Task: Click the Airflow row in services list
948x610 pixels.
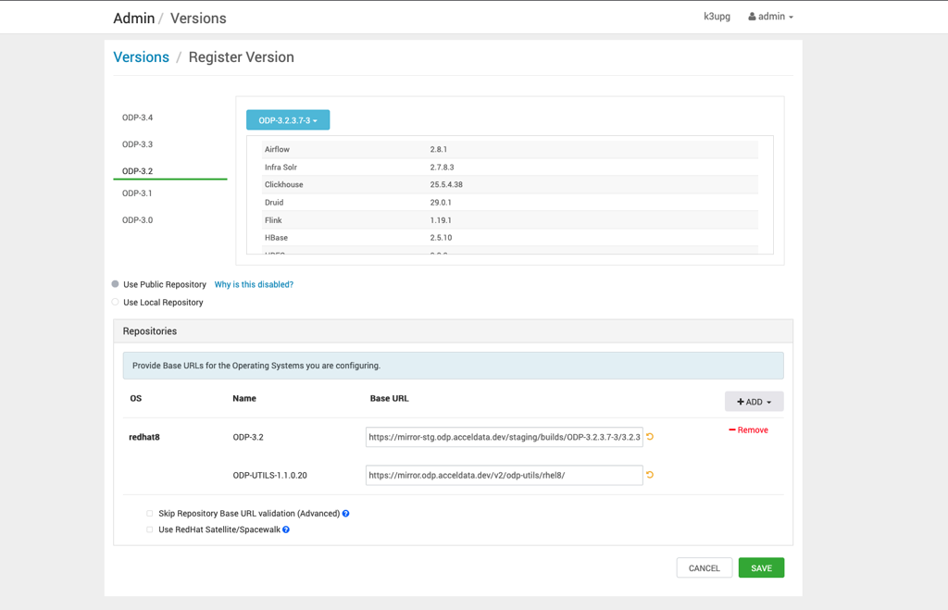Action: [510, 149]
